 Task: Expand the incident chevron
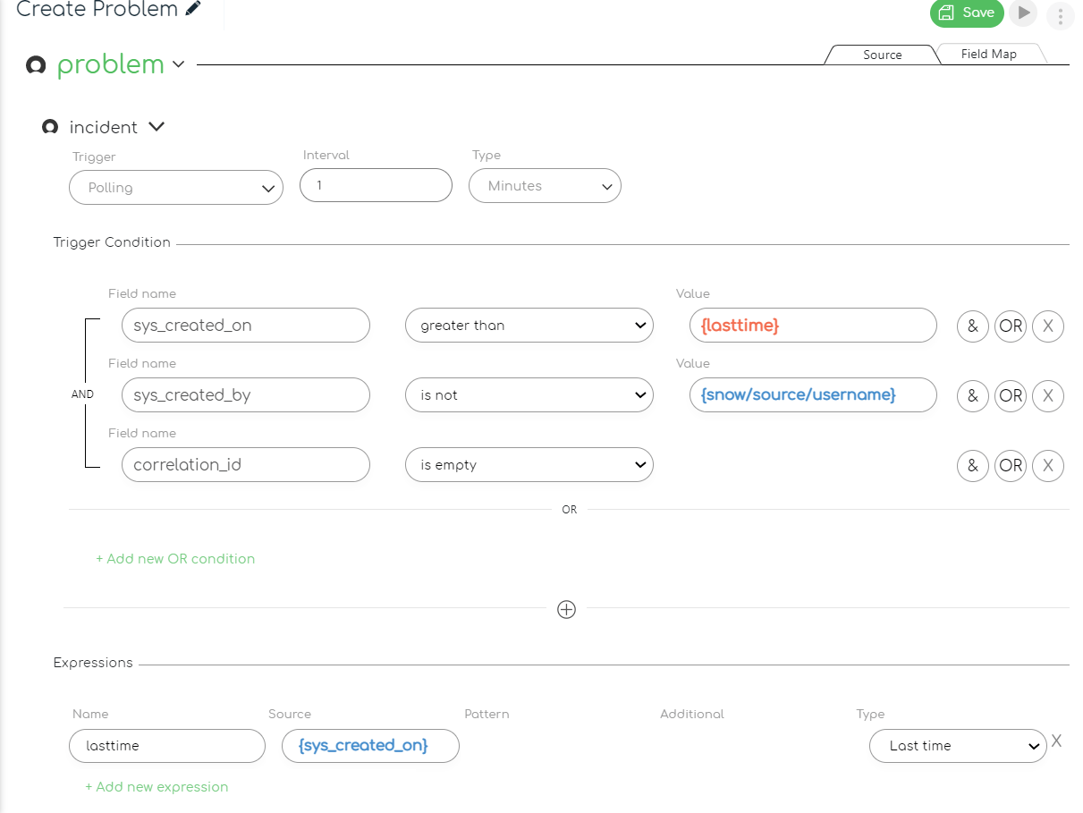pos(157,127)
